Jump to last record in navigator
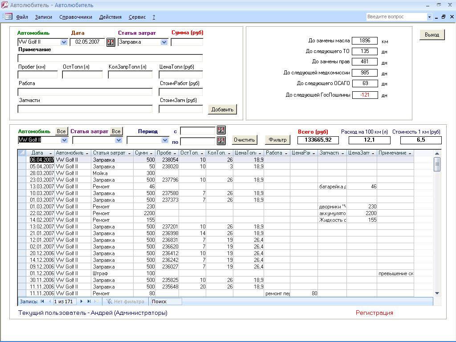 [x=89, y=301]
